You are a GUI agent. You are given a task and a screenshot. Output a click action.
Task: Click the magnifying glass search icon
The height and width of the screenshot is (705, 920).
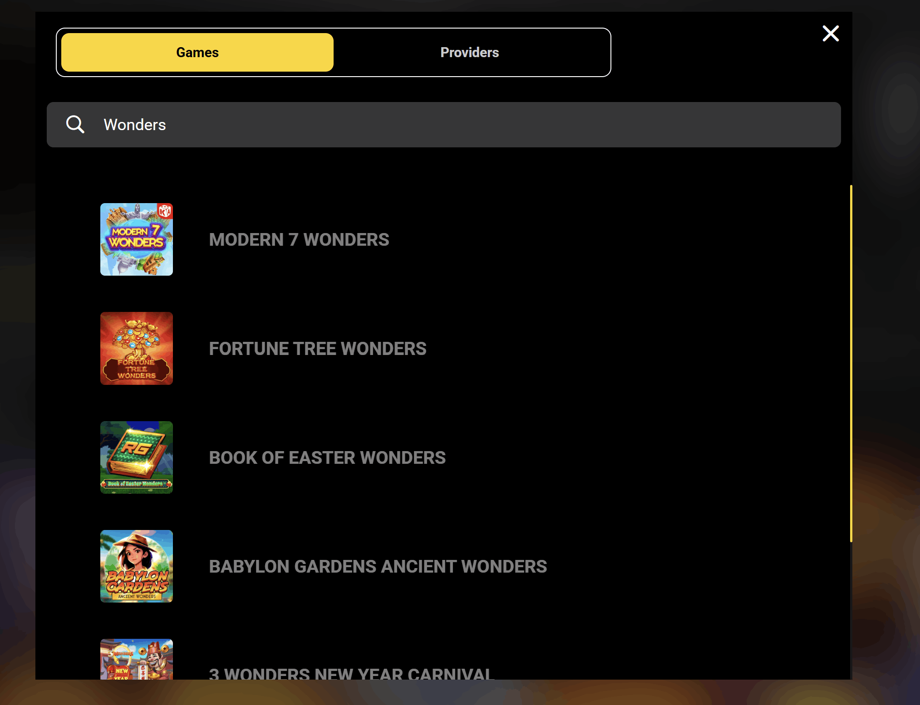[x=75, y=124]
